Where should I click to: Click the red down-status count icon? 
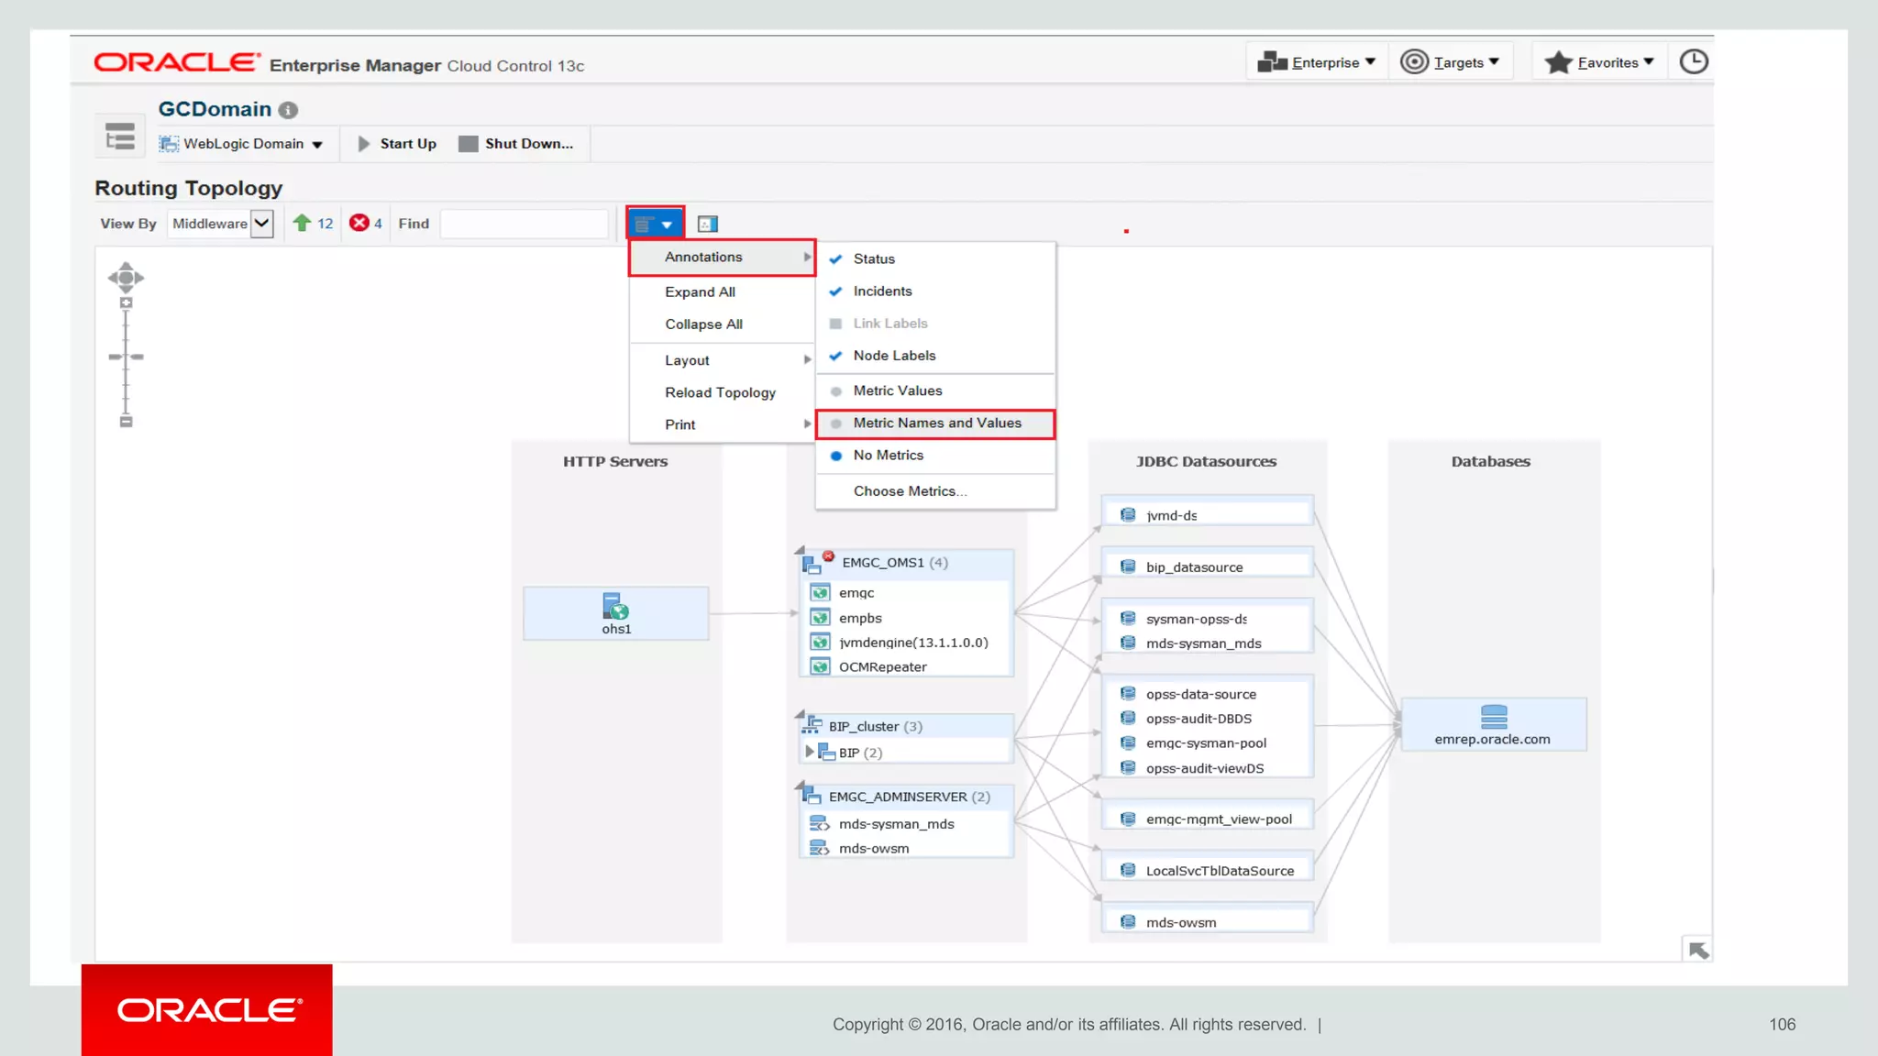click(359, 223)
